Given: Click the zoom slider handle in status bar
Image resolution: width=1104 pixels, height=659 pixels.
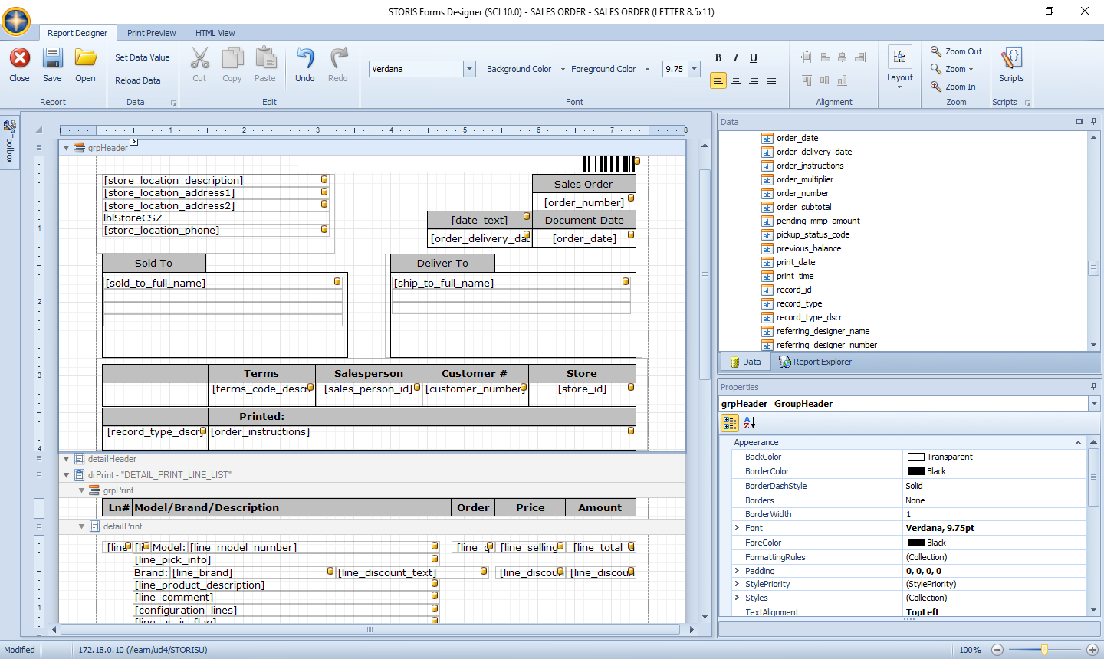Looking at the screenshot, I should [x=1044, y=650].
